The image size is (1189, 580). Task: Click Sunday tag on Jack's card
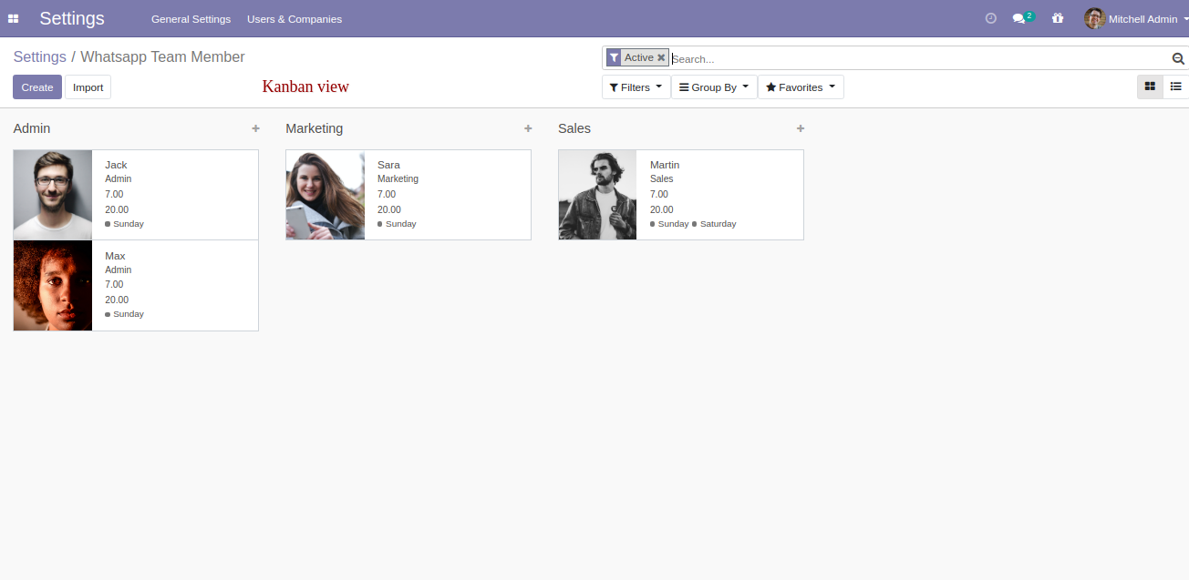(x=124, y=224)
